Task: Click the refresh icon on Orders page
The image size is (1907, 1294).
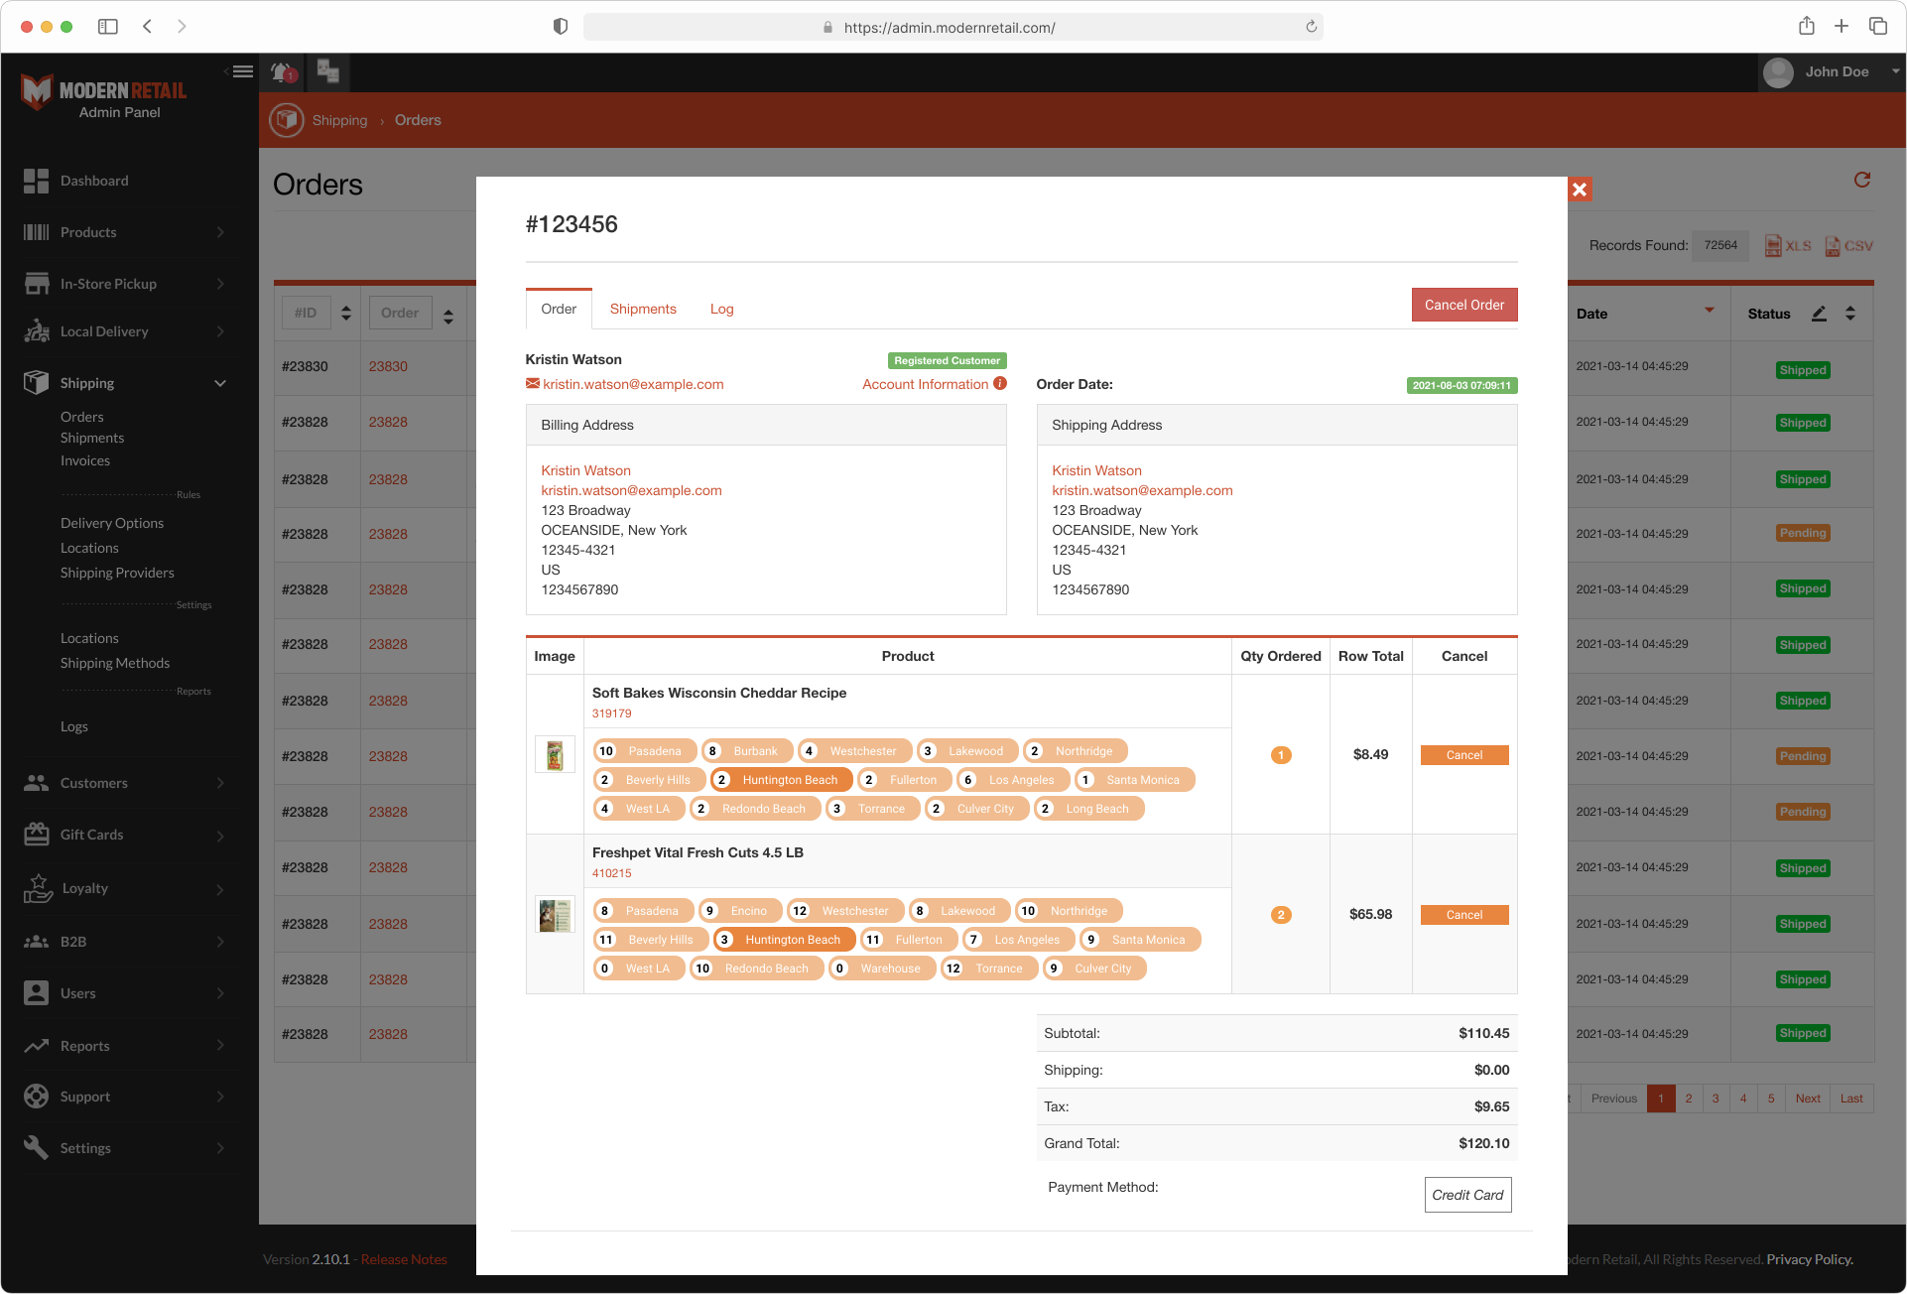Action: (1861, 180)
